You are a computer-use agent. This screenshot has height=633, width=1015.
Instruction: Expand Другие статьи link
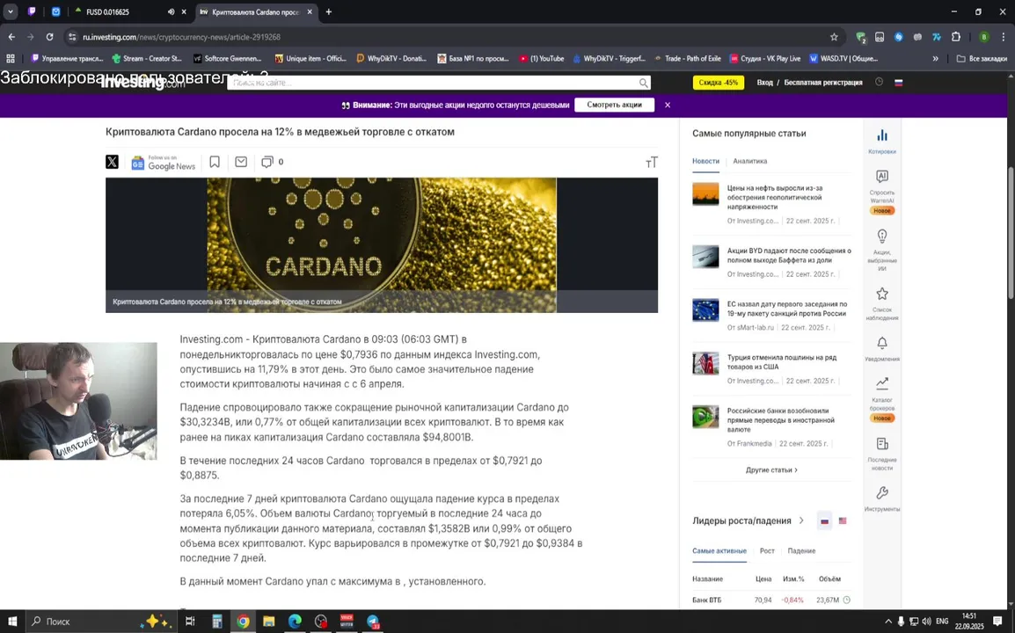click(771, 469)
